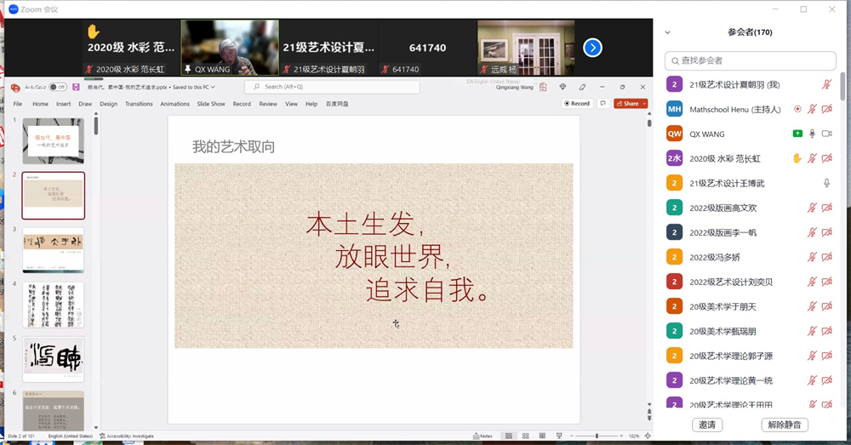Click the next video gallery arrow
851x445 pixels.
tap(592, 48)
